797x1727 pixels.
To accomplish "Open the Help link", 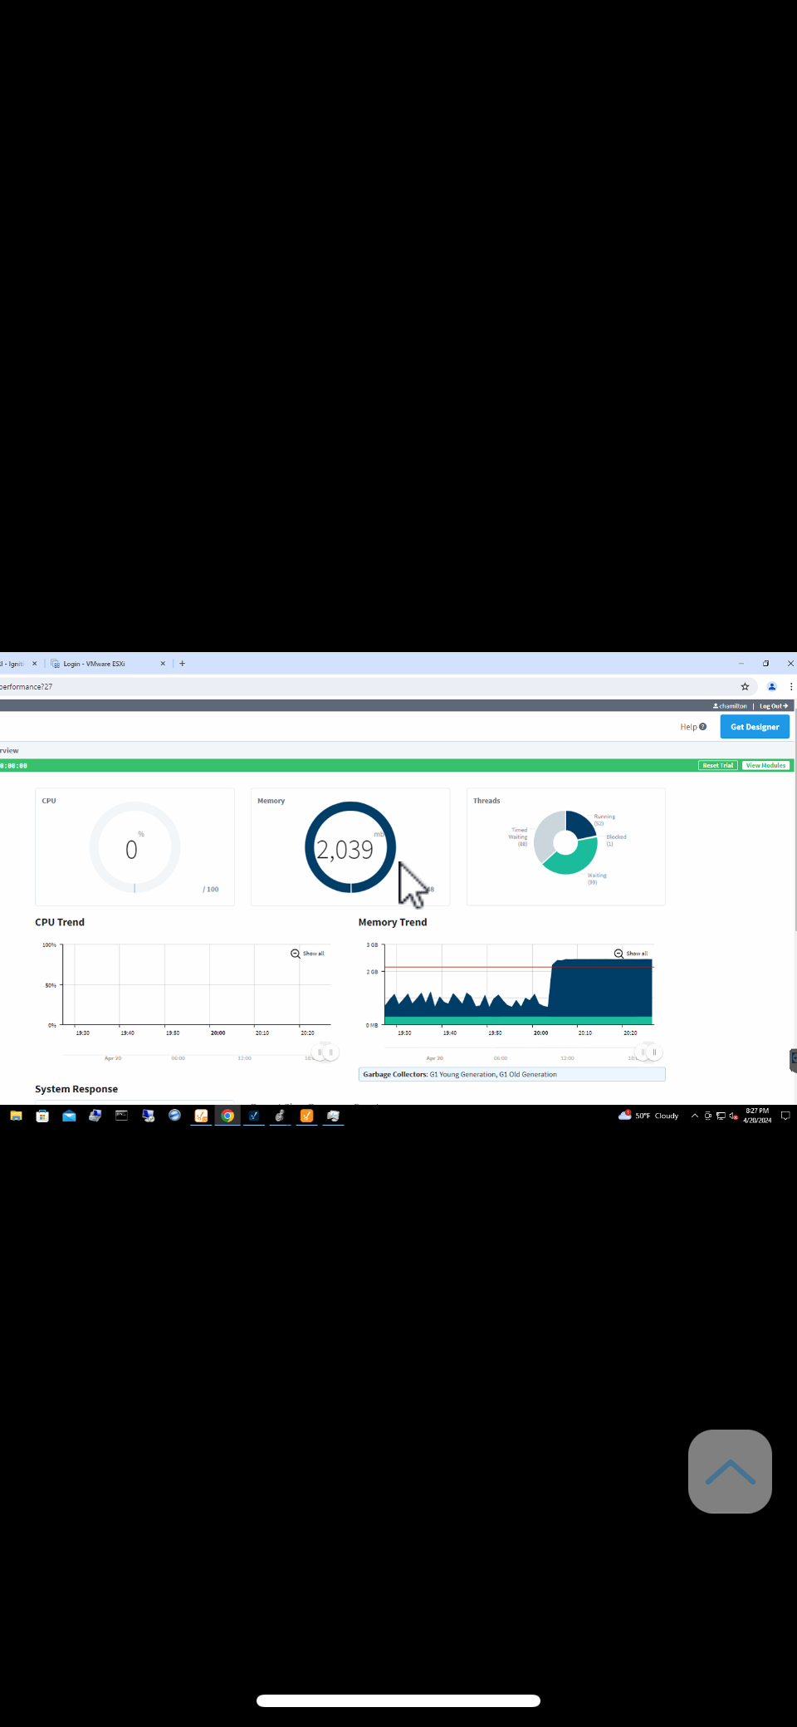I will (x=693, y=727).
